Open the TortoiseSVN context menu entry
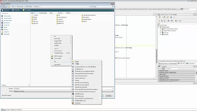Viewport: 197px width, 111px height. 62,58
